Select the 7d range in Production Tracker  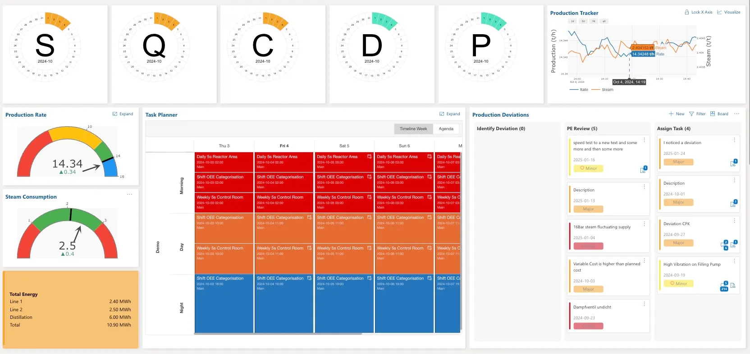(x=594, y=21)
